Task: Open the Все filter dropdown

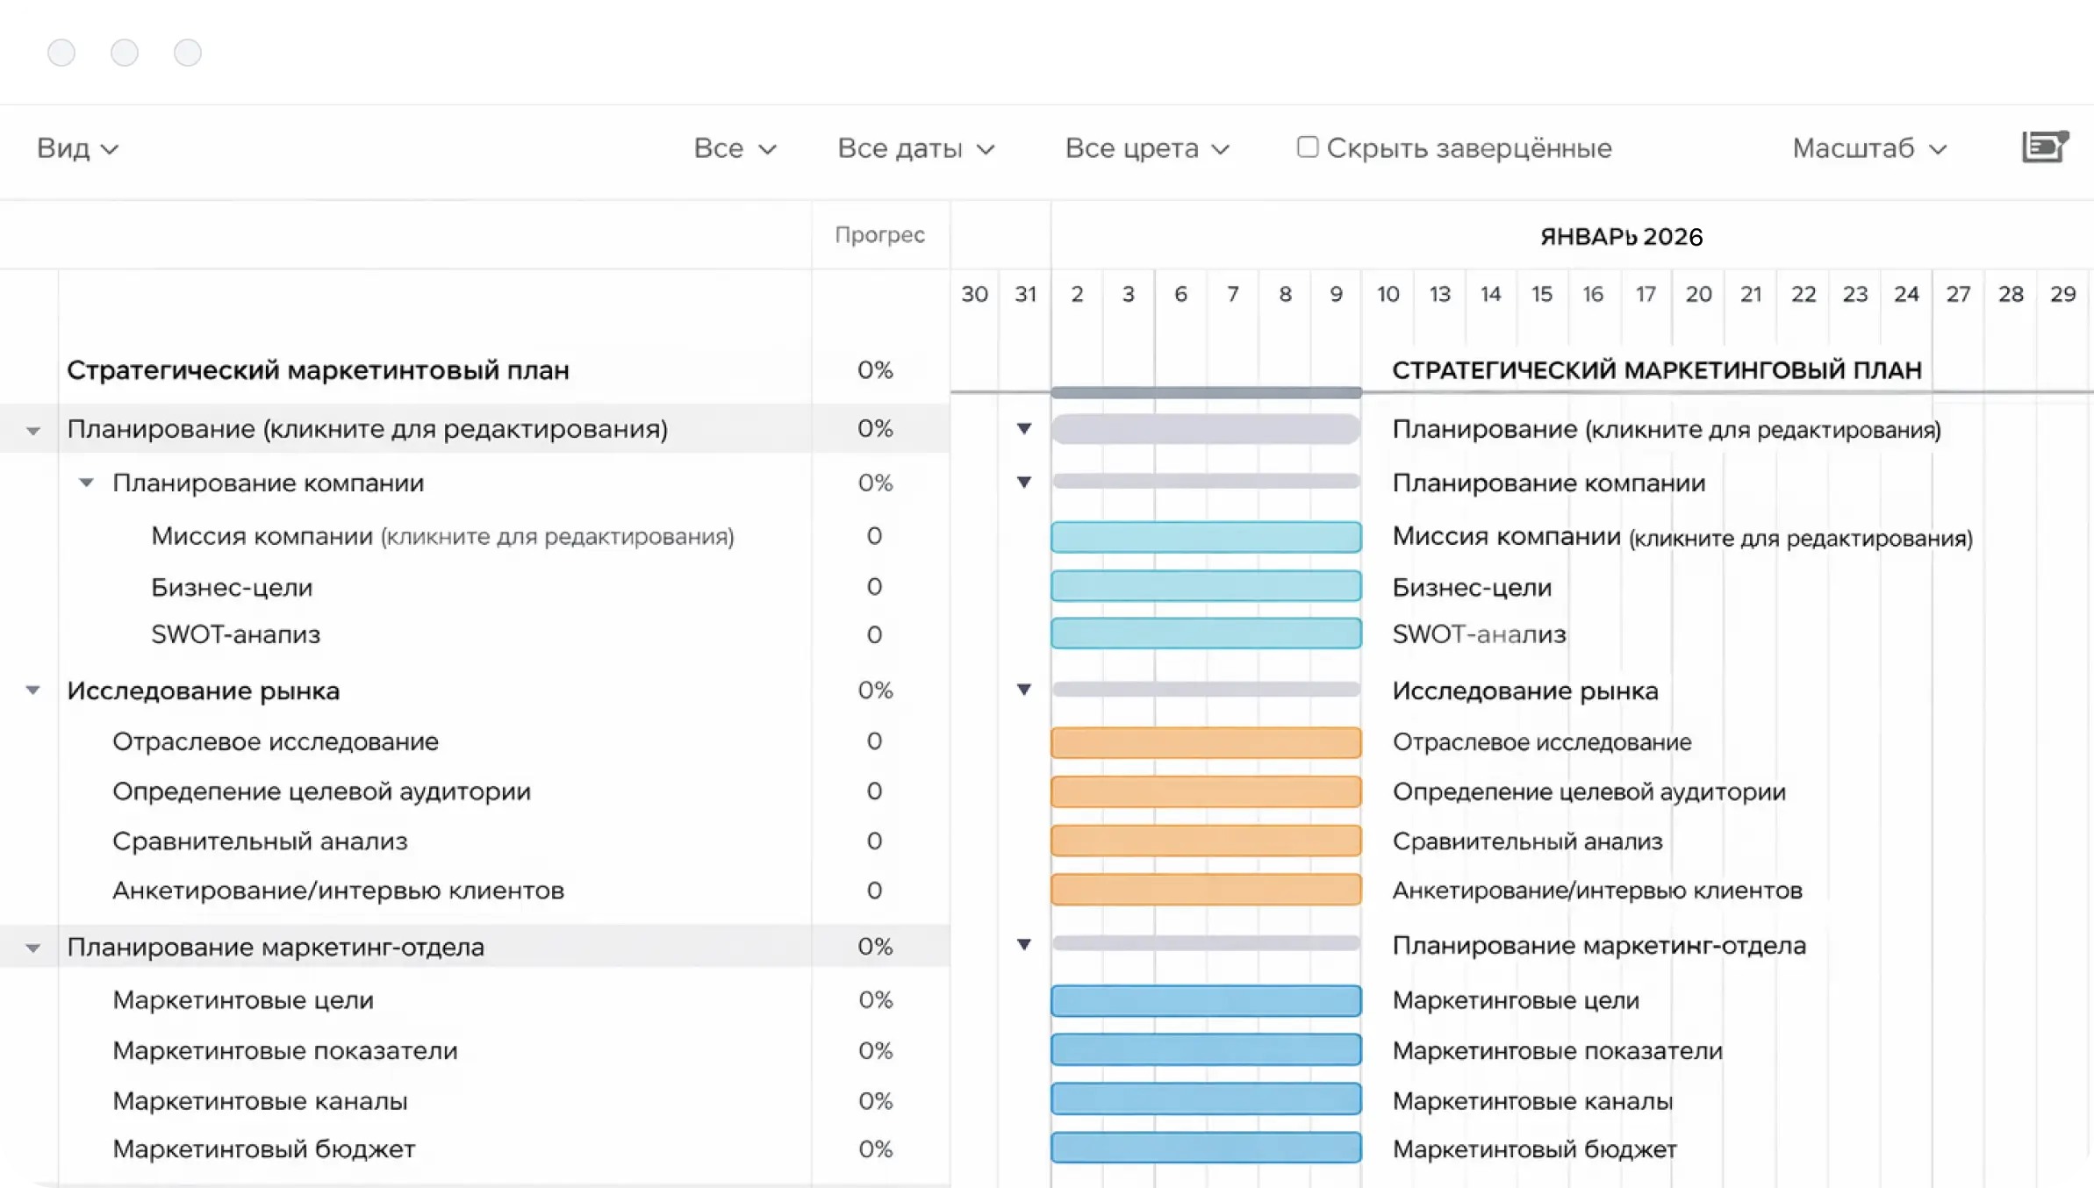Action: pyautogui.click(x=735, y=148)
